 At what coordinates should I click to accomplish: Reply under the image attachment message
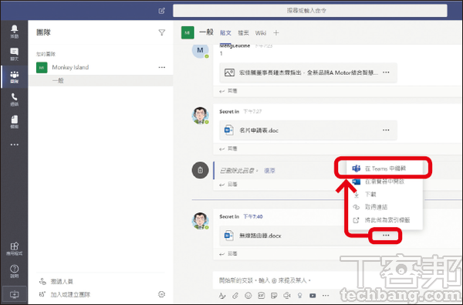[x=228, y=91]
